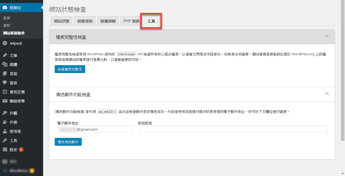Click the comment bubble icon for 留言

pos(5,83)
